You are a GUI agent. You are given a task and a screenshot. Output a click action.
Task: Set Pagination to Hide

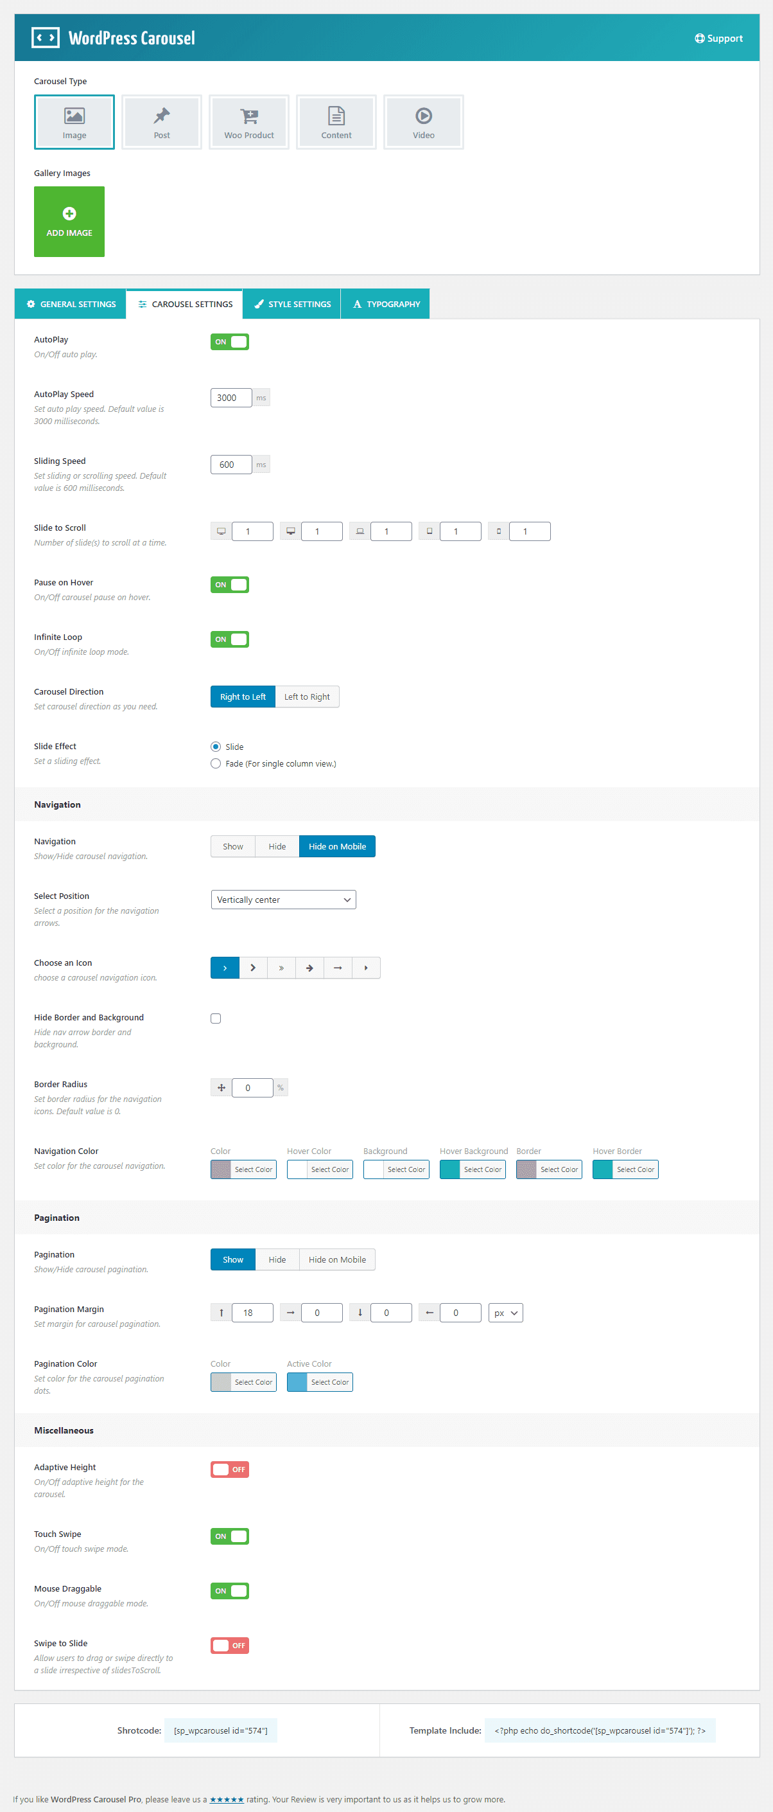277,1259
